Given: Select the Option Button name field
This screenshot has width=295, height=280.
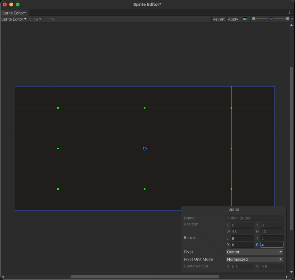Looking at the screenshot, I should point(255,218).
